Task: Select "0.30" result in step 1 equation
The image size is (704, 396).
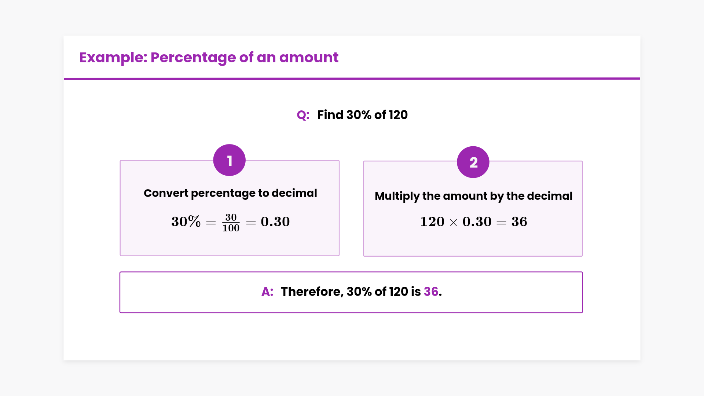Action: [x=275, y=222]
